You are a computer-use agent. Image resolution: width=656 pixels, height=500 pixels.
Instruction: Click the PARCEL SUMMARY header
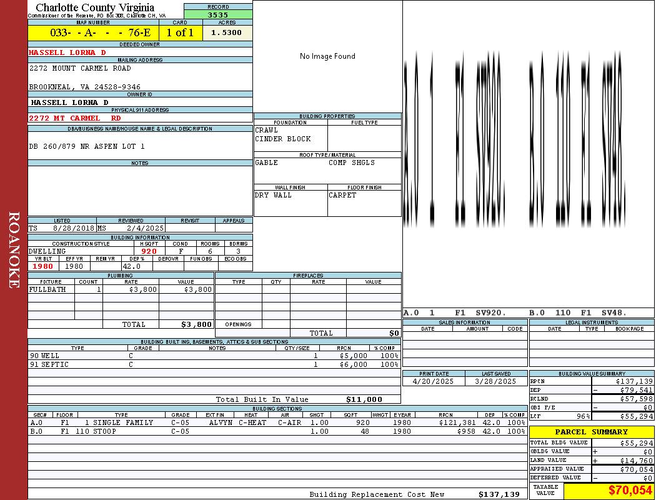pos(592,432)
